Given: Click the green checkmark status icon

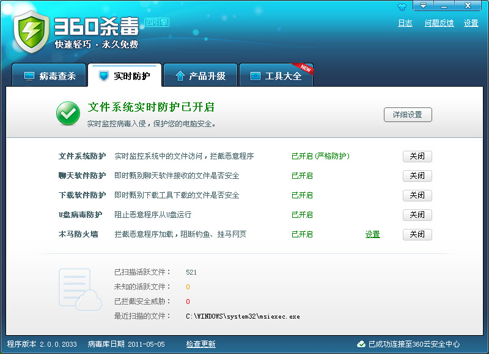Looking at the screenshot, I should (x=68, y=114).
